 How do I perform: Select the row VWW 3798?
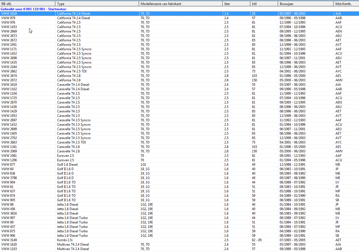coord(179,178)
